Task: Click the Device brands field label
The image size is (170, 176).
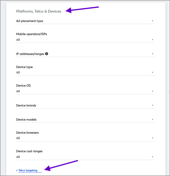Action: pos(26,105)
